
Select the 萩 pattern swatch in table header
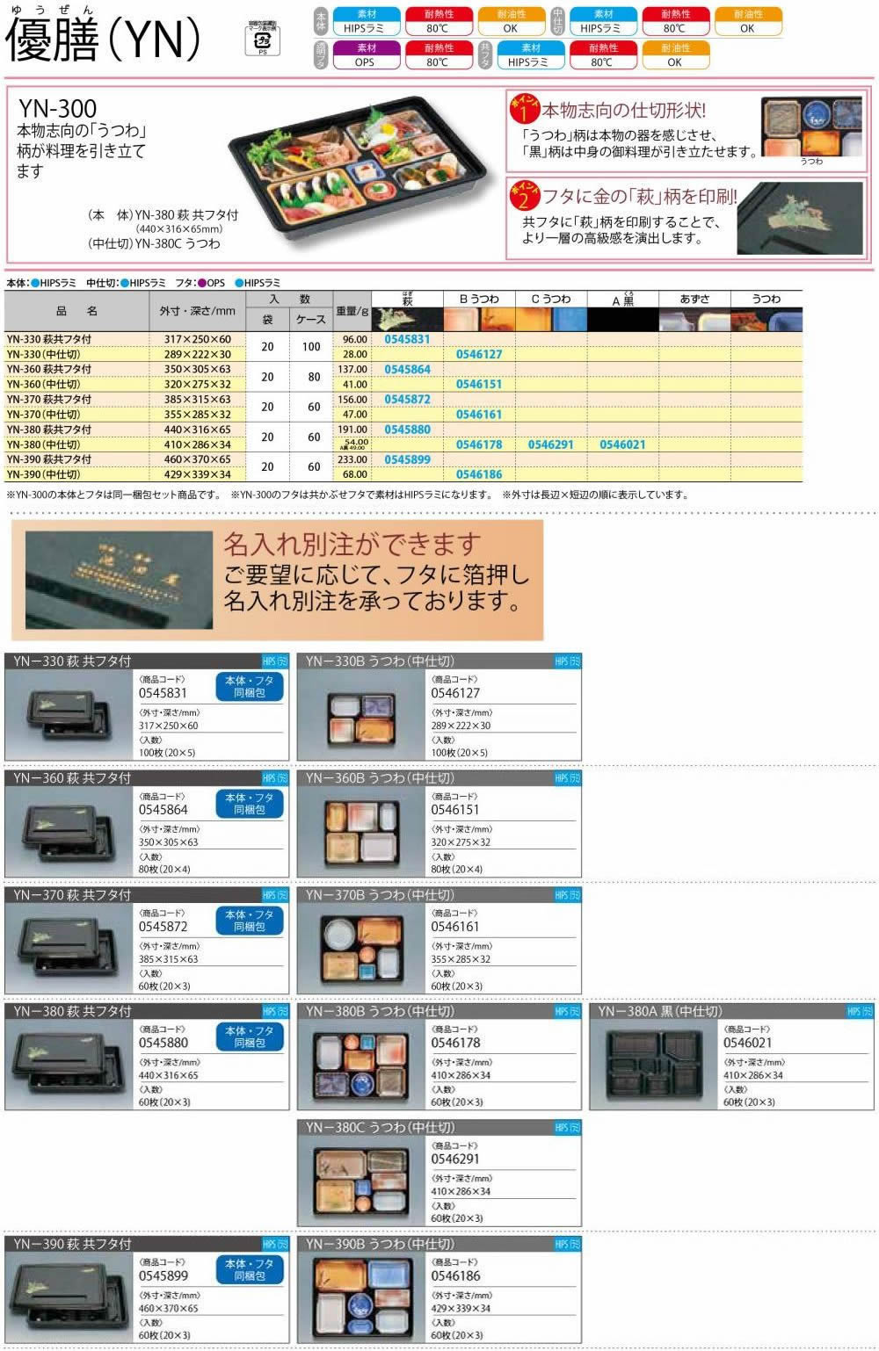407,319
